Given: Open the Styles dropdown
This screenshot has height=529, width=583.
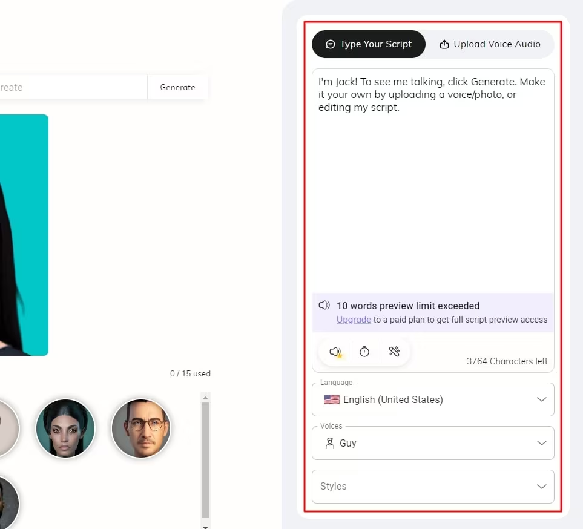Looking at the screenshot, I should click(433, 487).
